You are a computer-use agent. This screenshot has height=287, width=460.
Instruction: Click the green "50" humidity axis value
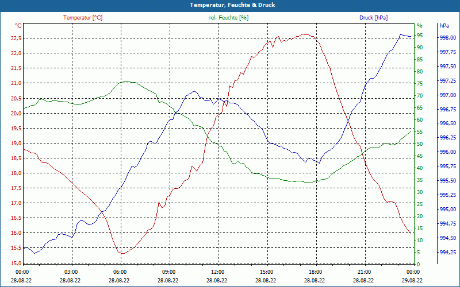420,144
